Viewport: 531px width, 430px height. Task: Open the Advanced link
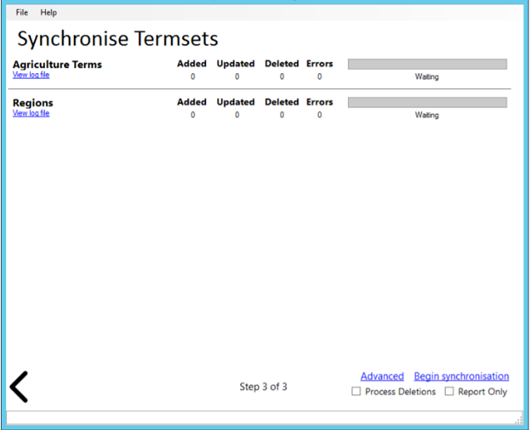(x=382, y=376)
